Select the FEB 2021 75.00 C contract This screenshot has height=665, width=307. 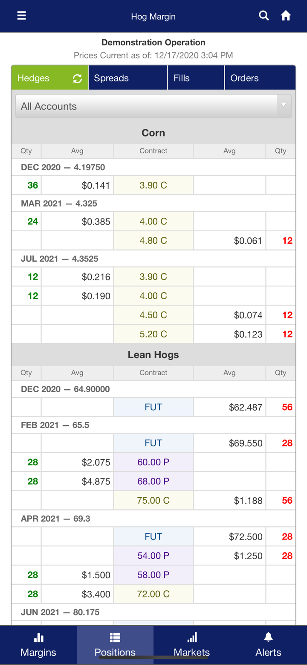pos(153,500)
